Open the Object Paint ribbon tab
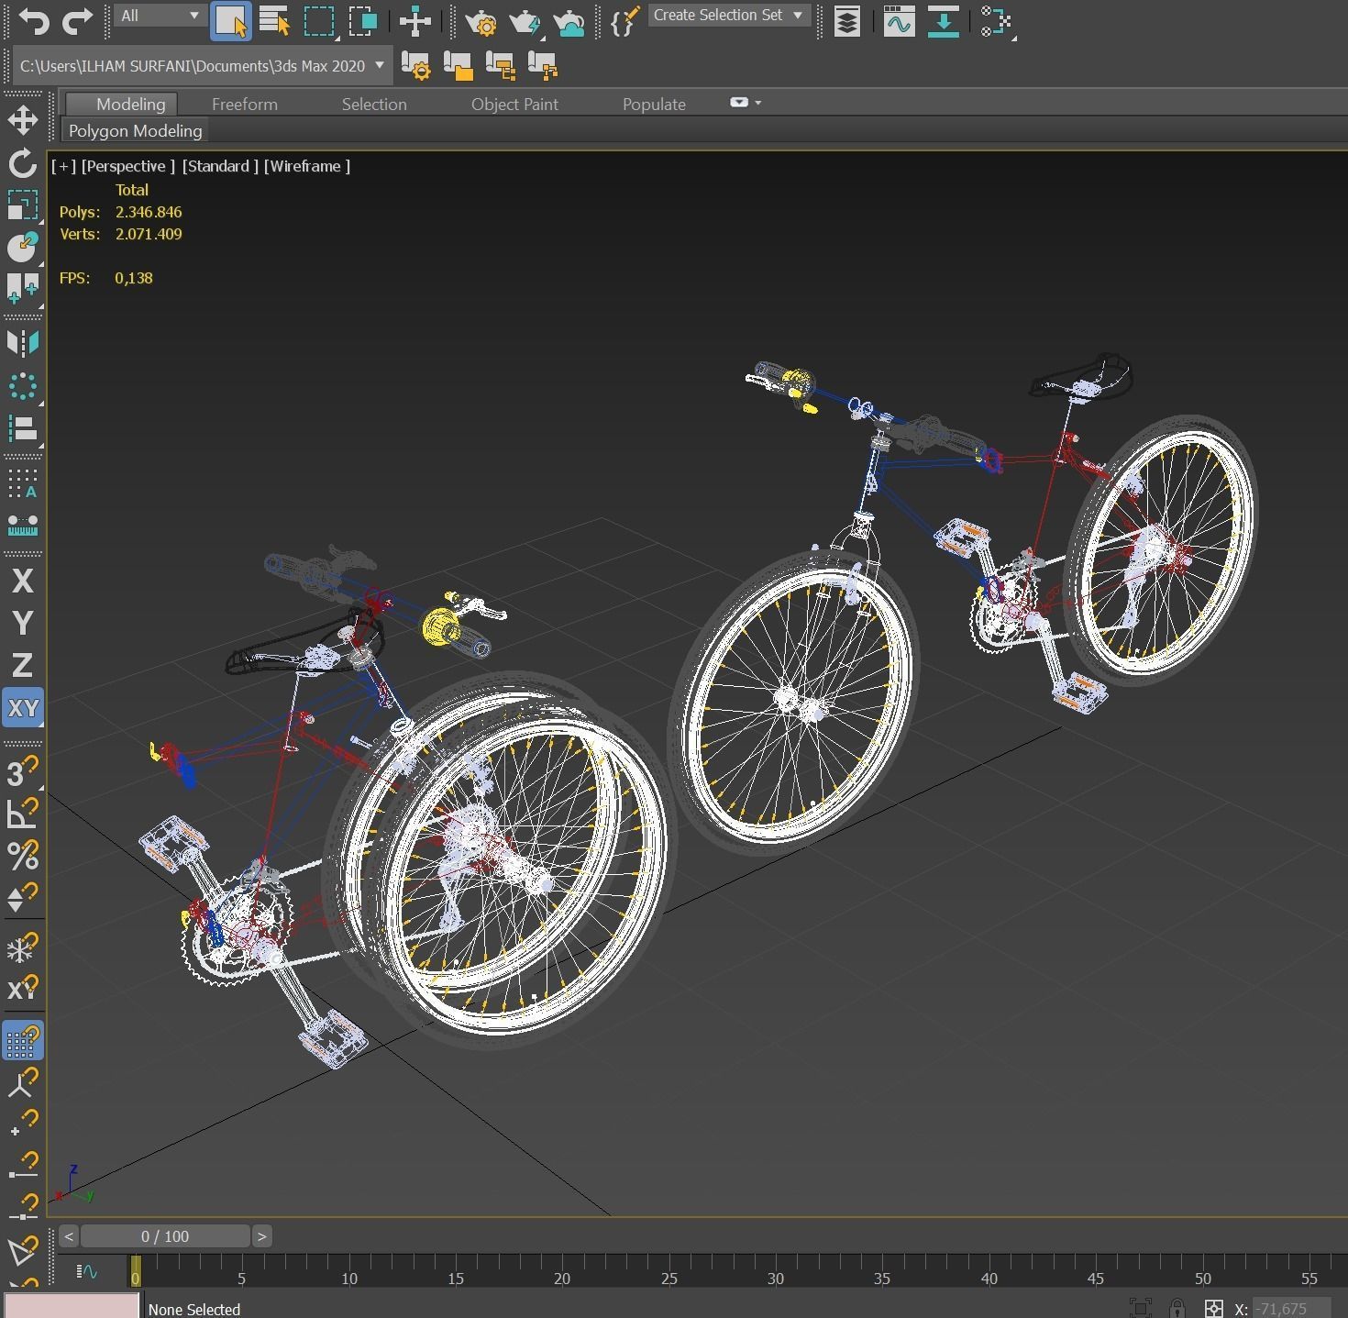The height and width of the screenshot is (1318, 1348). coord(514,105)
